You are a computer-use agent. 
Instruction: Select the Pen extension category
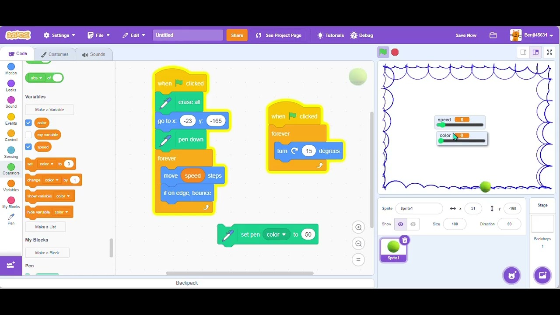point(11,219)
